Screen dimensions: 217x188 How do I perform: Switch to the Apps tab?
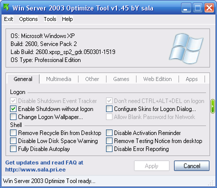pyautogui.click(x=191, y=79)
